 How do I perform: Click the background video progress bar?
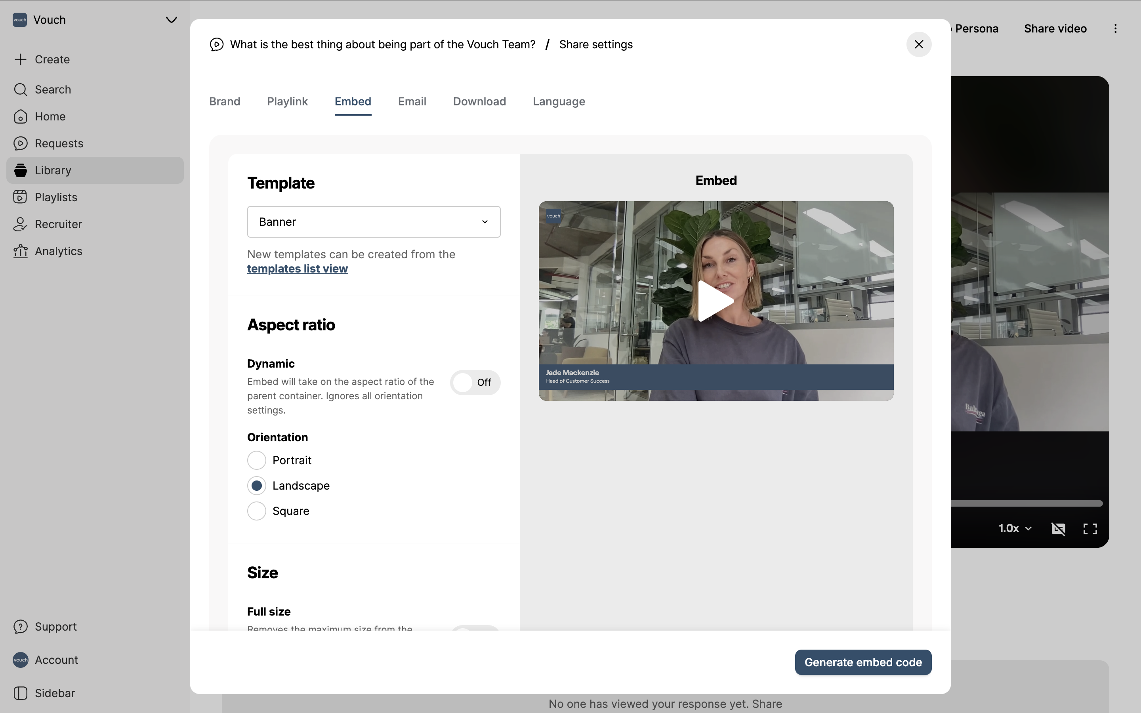(1027, 503)
